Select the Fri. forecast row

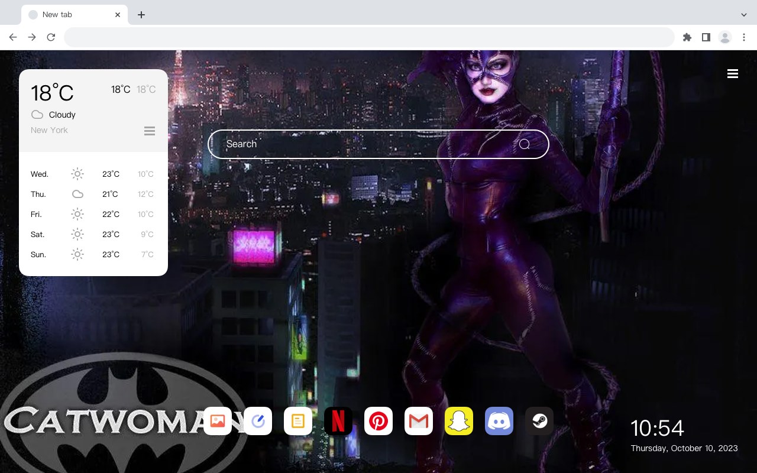point(93,214)
